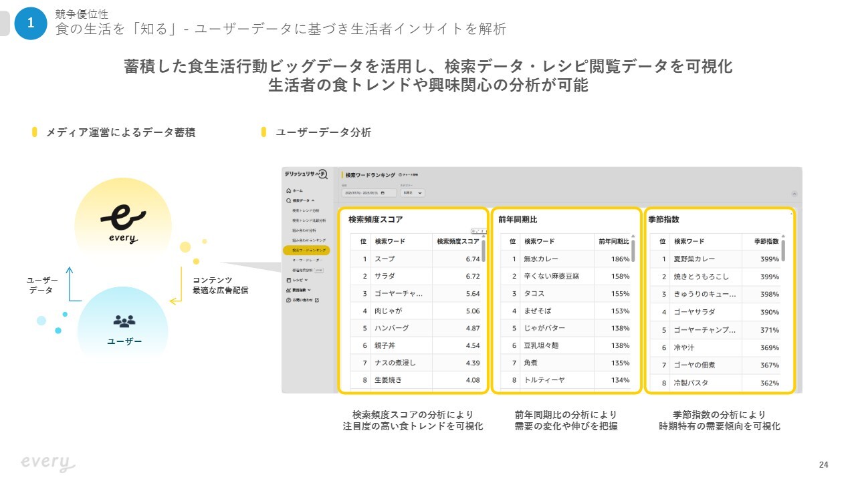Click the きゅうりのキュー… keyword cell
The width and height of the screenshot is (856, 481).
click(x=705, y=294)
